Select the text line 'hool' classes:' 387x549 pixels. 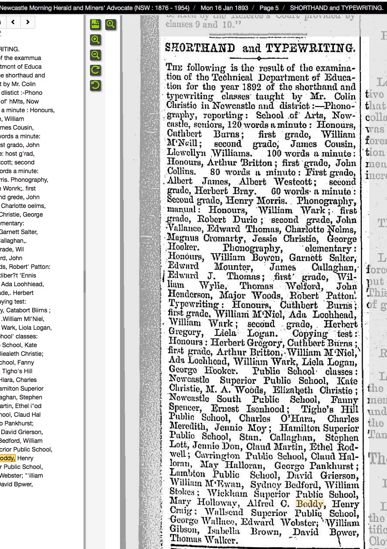pyautogui.click(x=19, y=336)
